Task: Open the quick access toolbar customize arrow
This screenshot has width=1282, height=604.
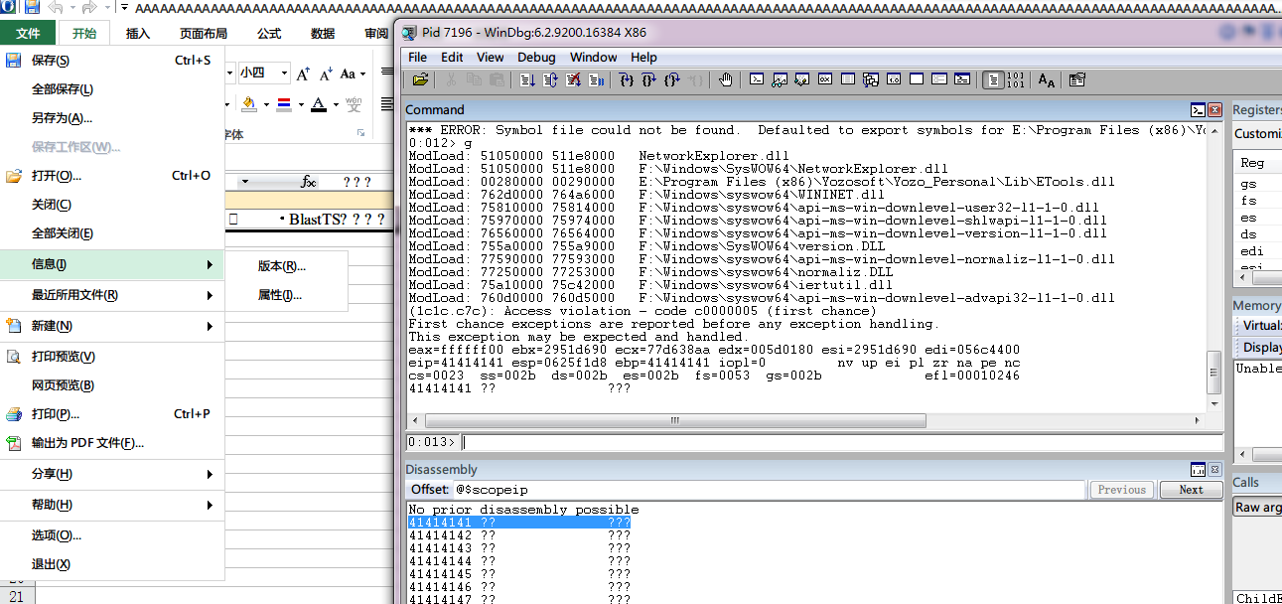Action: (x=124, y=7)
